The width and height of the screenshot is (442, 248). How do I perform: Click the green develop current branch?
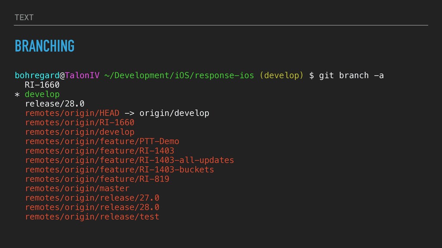click(x=42, y=94)
